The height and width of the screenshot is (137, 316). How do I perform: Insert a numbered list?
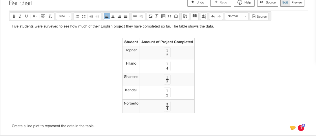tap(77, 16)
